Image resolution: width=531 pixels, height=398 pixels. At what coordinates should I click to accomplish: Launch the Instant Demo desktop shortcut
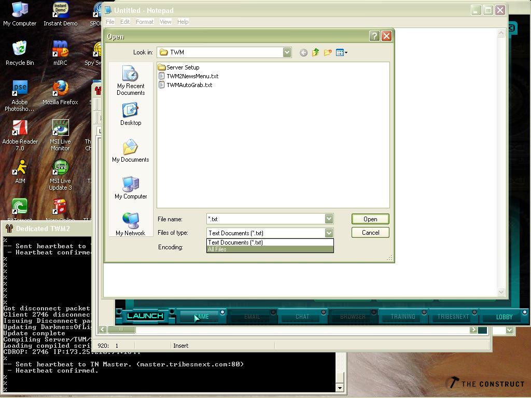[60, 14]
